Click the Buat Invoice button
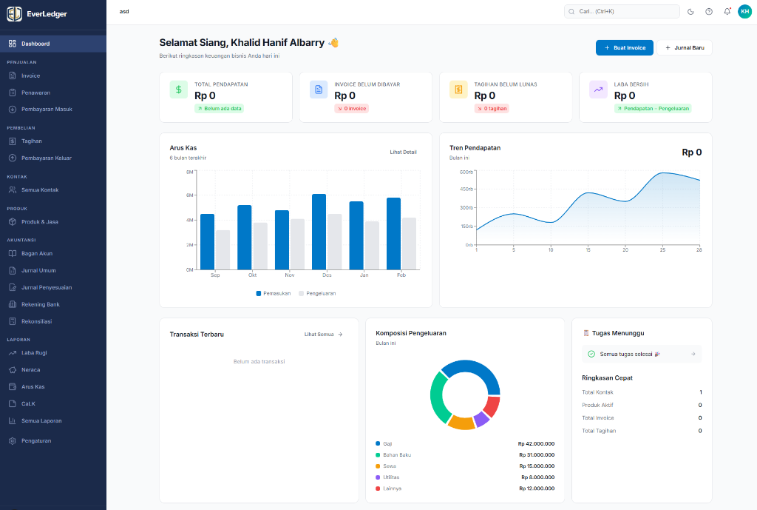The width and height of the screenshot is (757, 510). pos(624,47)
